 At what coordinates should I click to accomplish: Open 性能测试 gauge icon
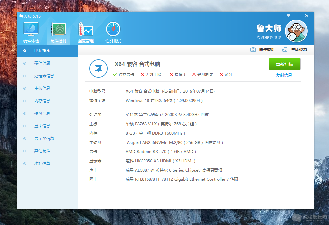click(113, 30)
